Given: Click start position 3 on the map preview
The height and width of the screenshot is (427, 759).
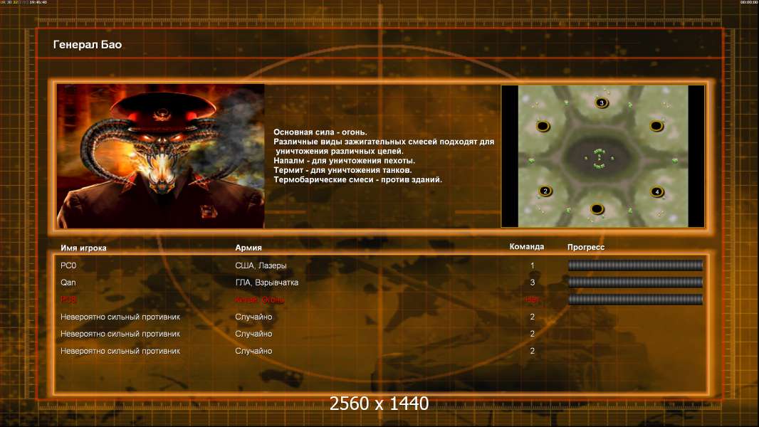Looking at the screenshot, I should [x=602, y=102].
